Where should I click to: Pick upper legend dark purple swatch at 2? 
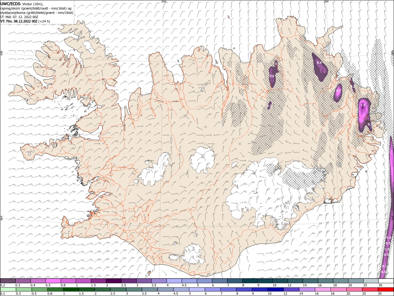(x=114, y=281)
